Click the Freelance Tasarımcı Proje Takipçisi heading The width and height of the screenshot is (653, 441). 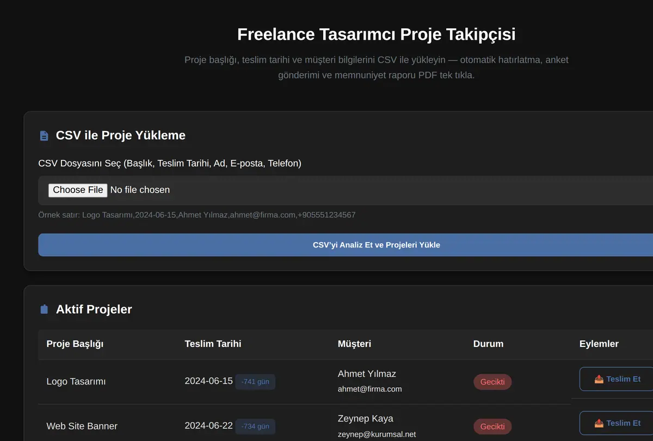[376, 34]
